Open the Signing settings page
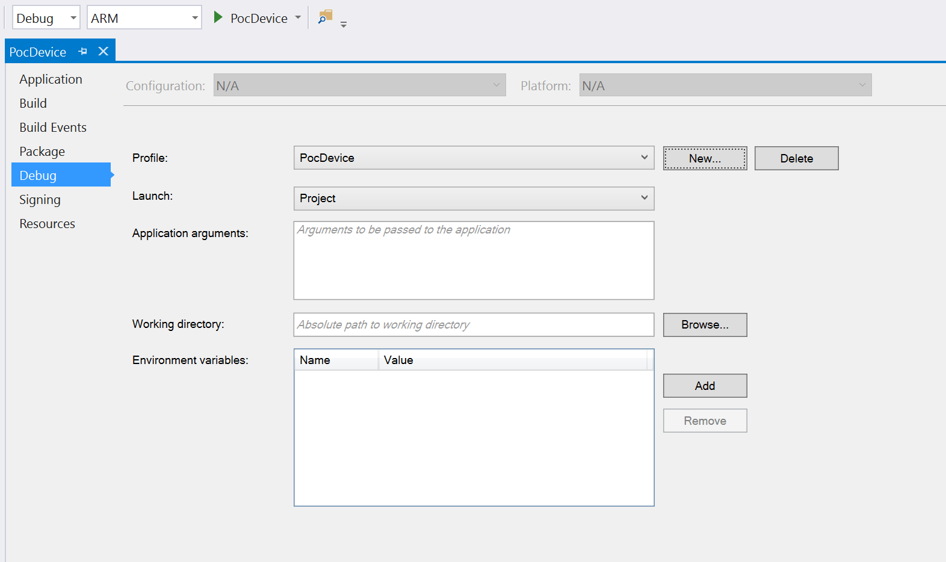Viewport: 946px width, 562px height. pos(40,200)
